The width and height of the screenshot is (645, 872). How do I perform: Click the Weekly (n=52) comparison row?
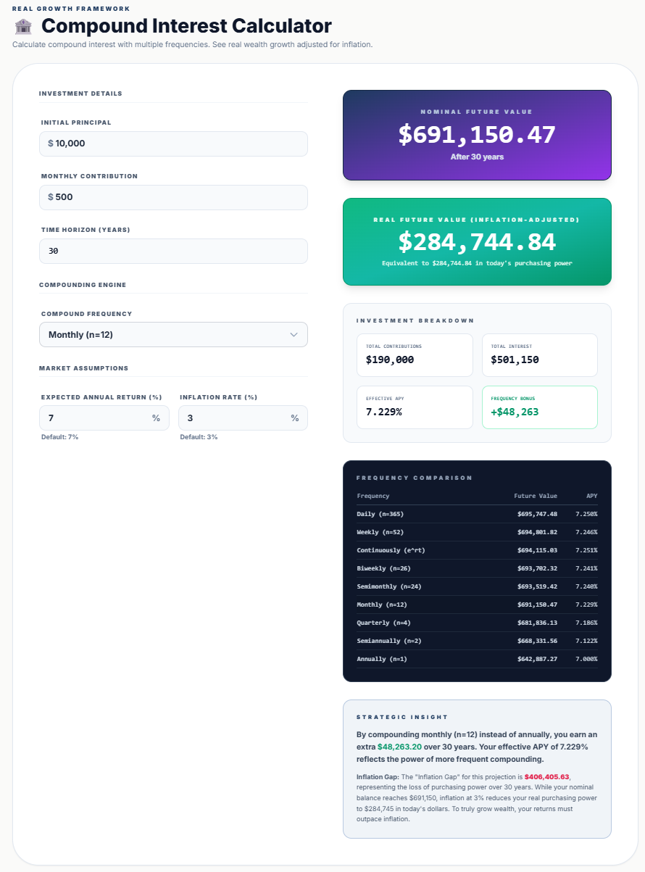pos(477,532)
